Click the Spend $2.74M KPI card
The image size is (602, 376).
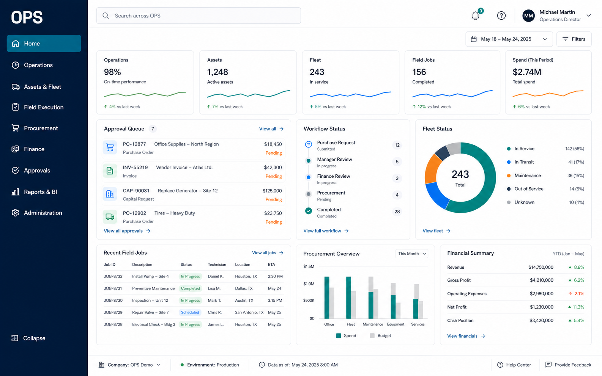(548, 82)
